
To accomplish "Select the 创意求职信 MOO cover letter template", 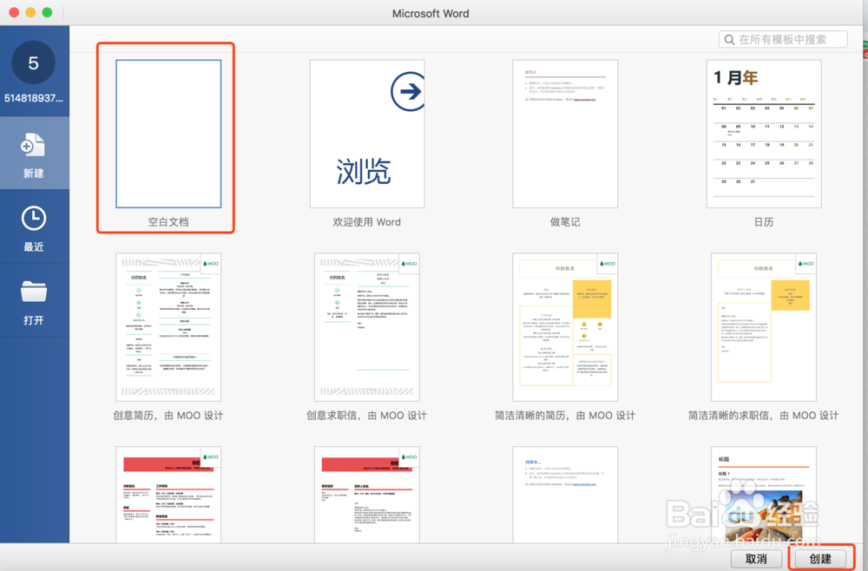I will pyautogui.click(x=367, y=327).
